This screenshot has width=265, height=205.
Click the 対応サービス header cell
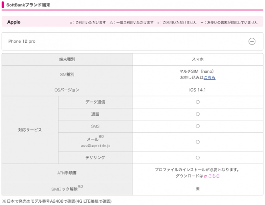point(30,130)
